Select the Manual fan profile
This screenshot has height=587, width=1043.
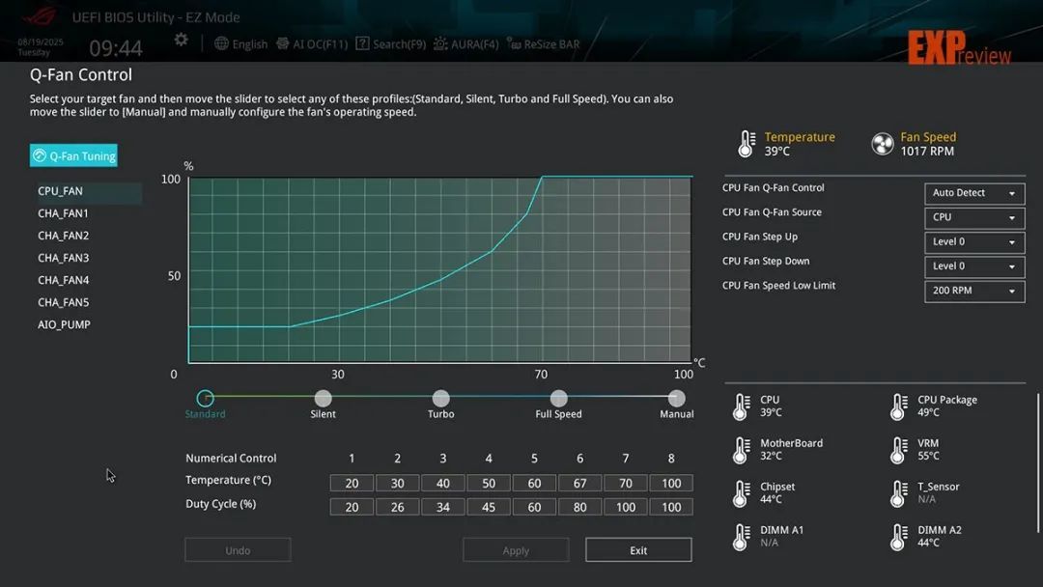676,398
